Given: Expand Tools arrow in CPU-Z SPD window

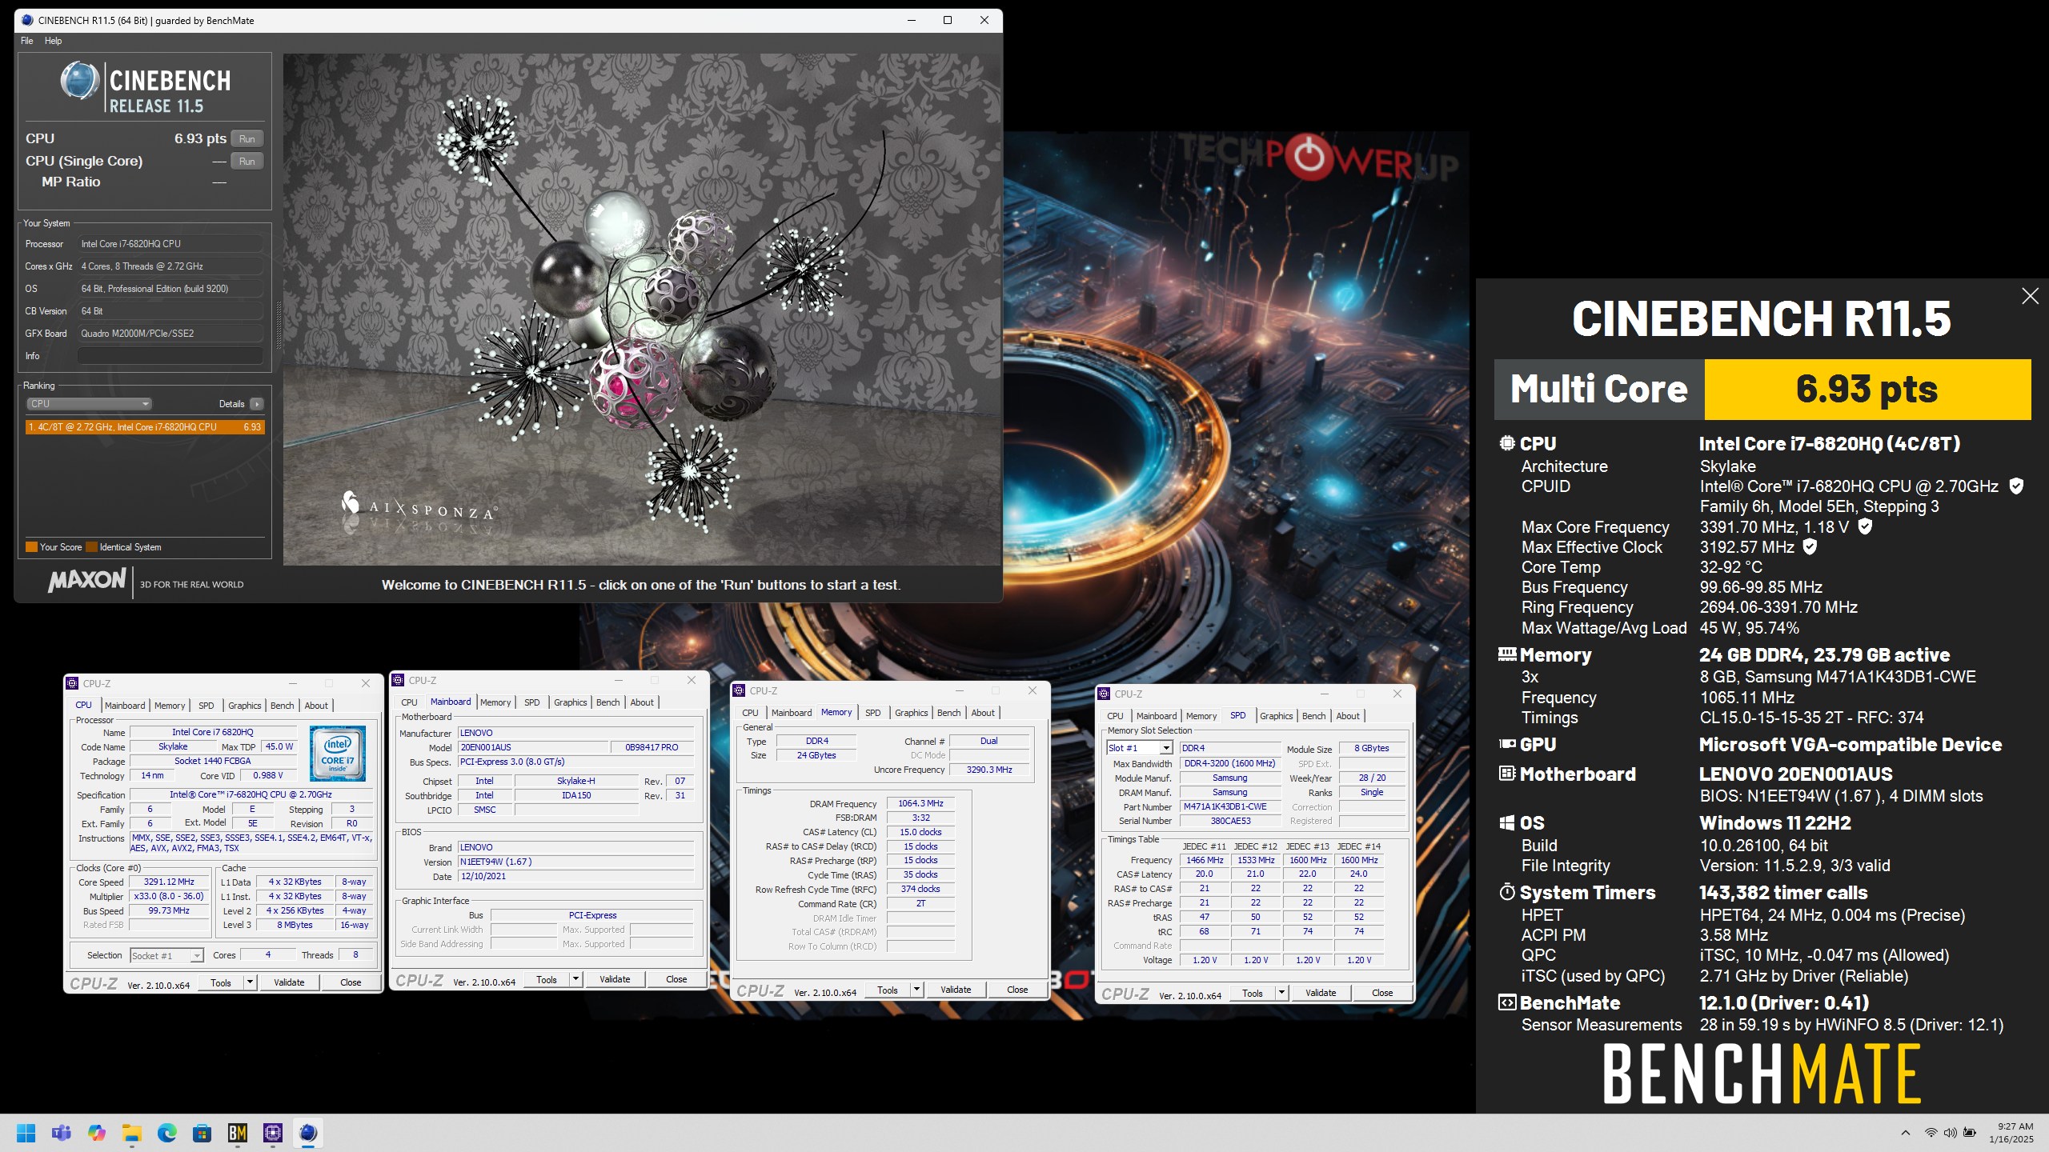Looking at the screenshot, I should [x=1281, y=993].
